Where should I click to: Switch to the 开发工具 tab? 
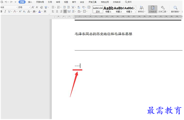[92, 2]
